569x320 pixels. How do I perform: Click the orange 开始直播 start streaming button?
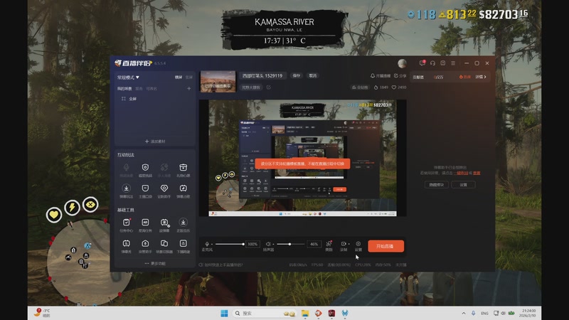click(385, 246)
